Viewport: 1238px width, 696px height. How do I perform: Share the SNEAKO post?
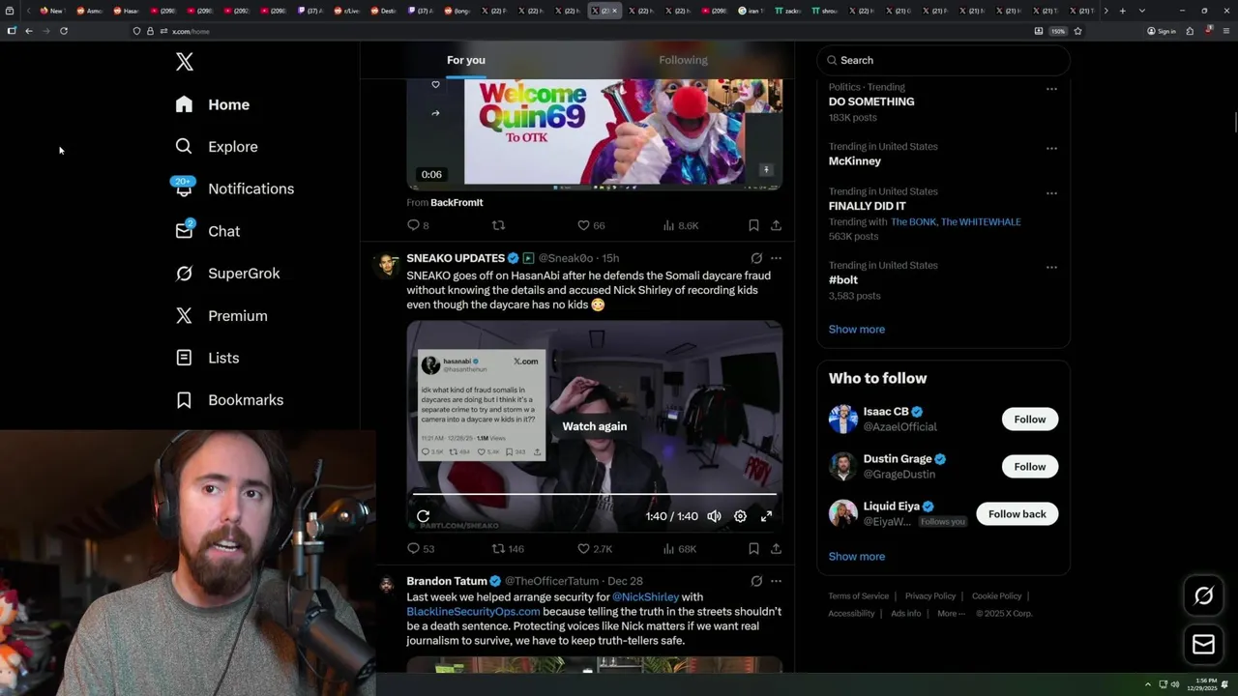[776, 549]
